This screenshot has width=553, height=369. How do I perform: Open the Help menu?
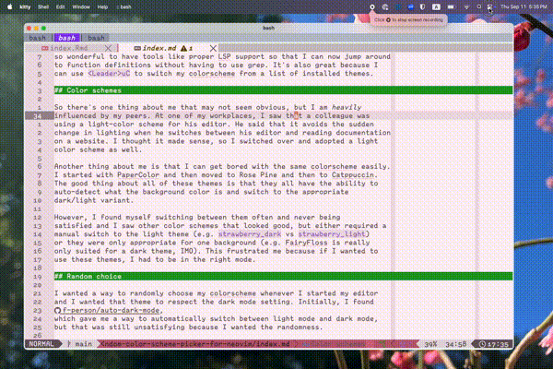coord(102,6)
